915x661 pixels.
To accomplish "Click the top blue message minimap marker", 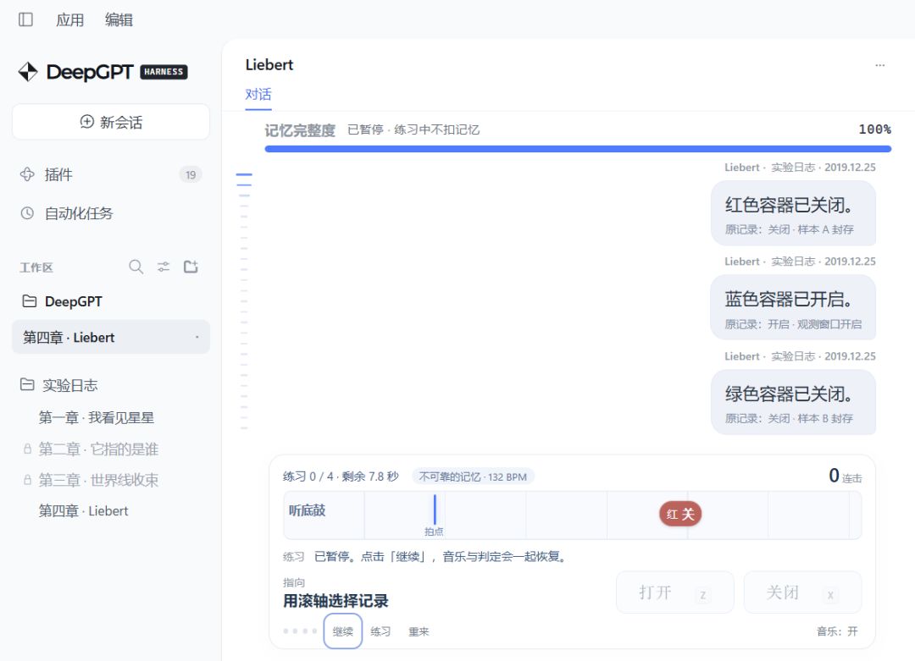I will point(244,174).
